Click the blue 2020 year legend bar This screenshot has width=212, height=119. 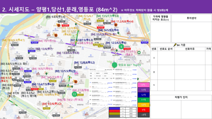tap(115, 108)
